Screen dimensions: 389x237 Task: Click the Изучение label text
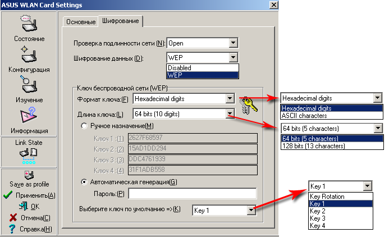[x=29, y=100]
